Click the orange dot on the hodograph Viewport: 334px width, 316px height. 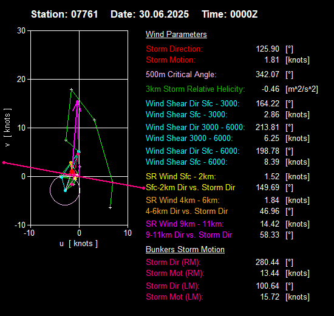70,163
